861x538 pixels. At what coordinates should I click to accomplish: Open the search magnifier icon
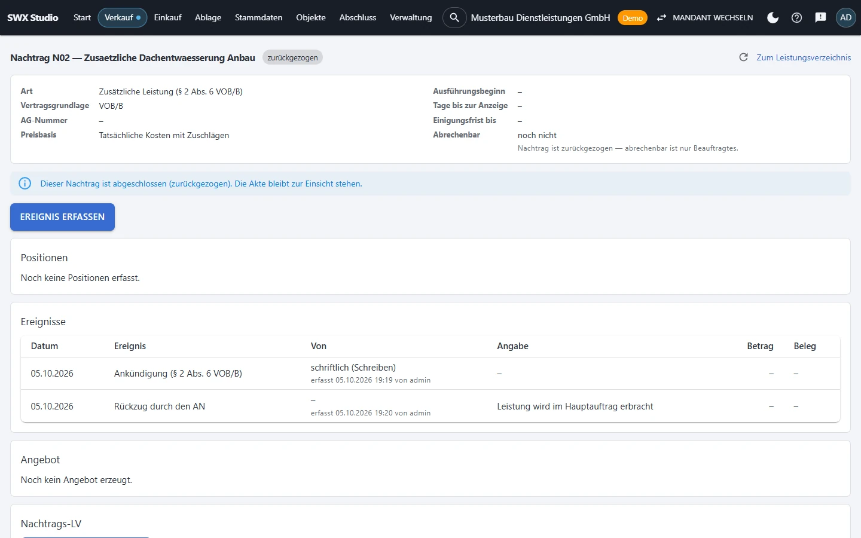[454, 18]
